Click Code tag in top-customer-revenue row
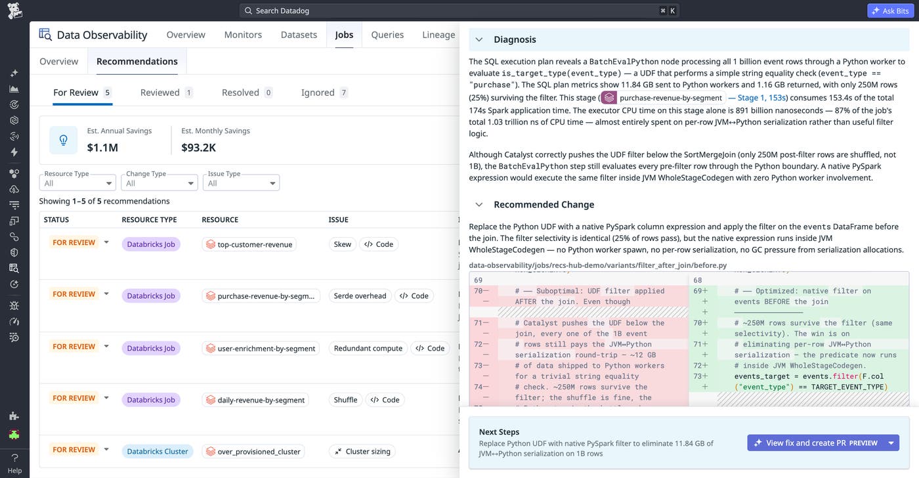This screenshot has width=919, height=478. coord(379,244)
